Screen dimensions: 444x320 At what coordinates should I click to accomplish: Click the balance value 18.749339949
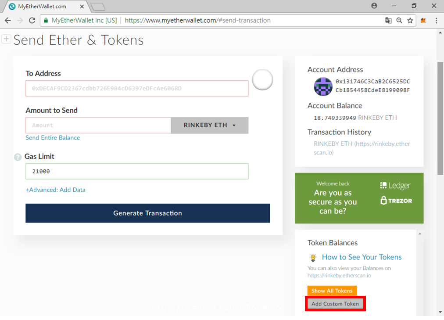pos(335,118)
